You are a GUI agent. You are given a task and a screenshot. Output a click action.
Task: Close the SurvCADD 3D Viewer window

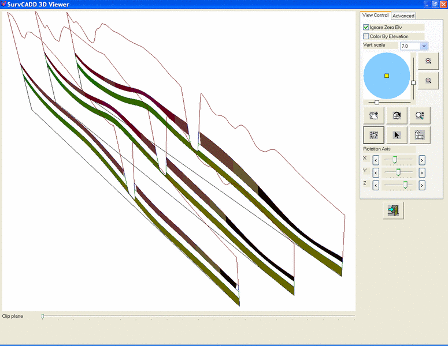click(443, 4)
